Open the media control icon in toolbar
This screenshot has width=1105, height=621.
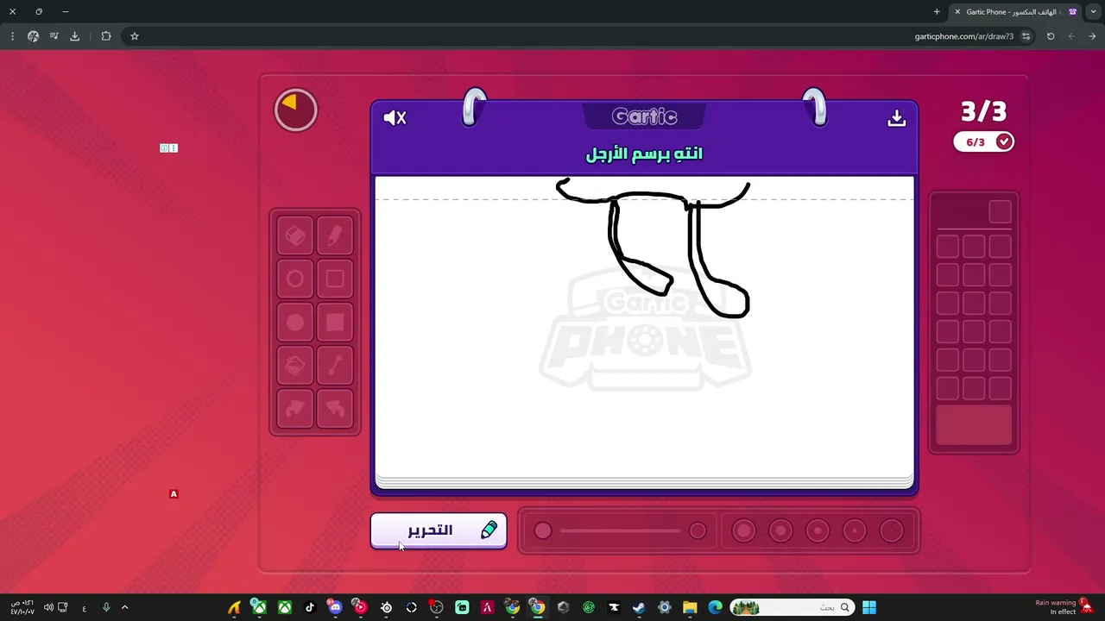point(54,36)
